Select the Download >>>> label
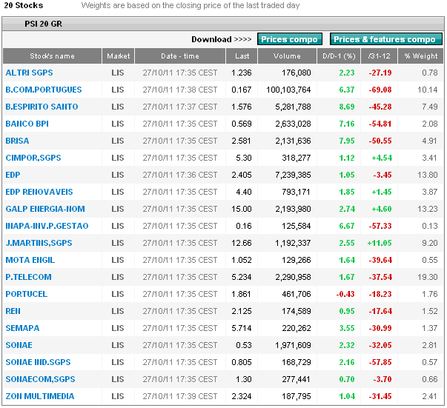 (222, 39)
